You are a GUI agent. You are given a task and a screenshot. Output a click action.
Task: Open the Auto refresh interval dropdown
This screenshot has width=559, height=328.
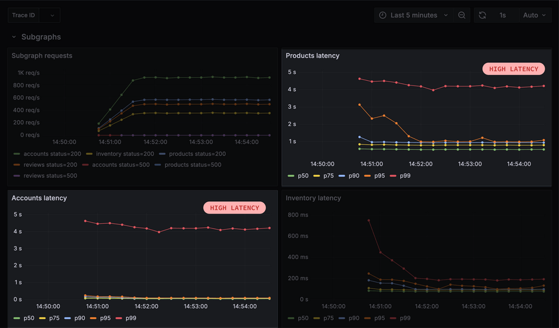pyautogui.click(x=535, y=15)
